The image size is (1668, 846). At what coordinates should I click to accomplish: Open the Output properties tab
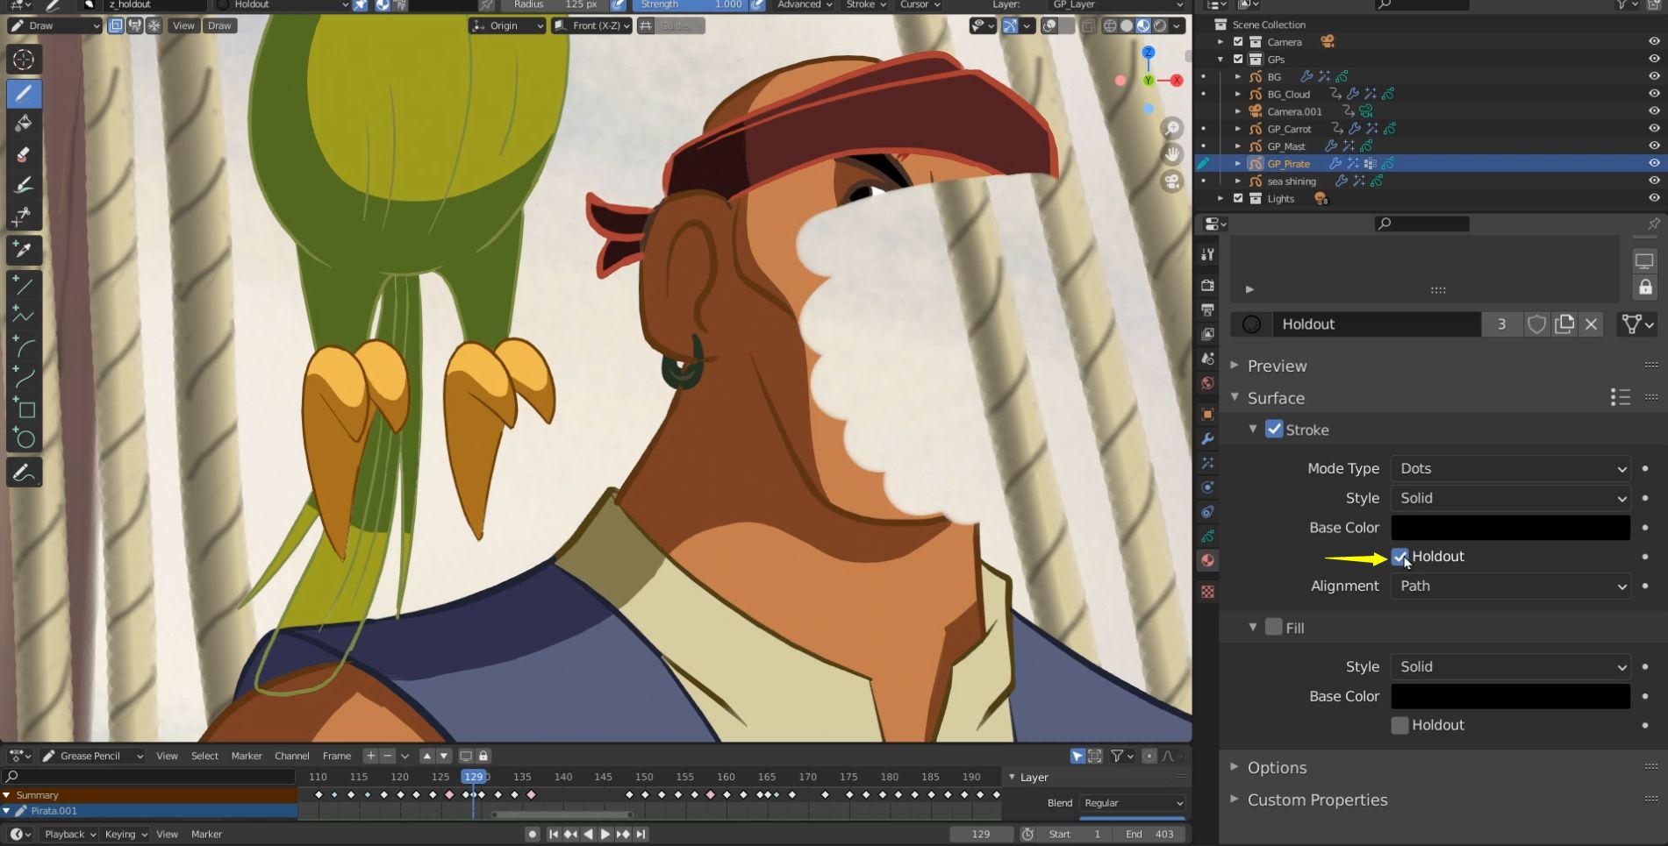click(1208, 309)
